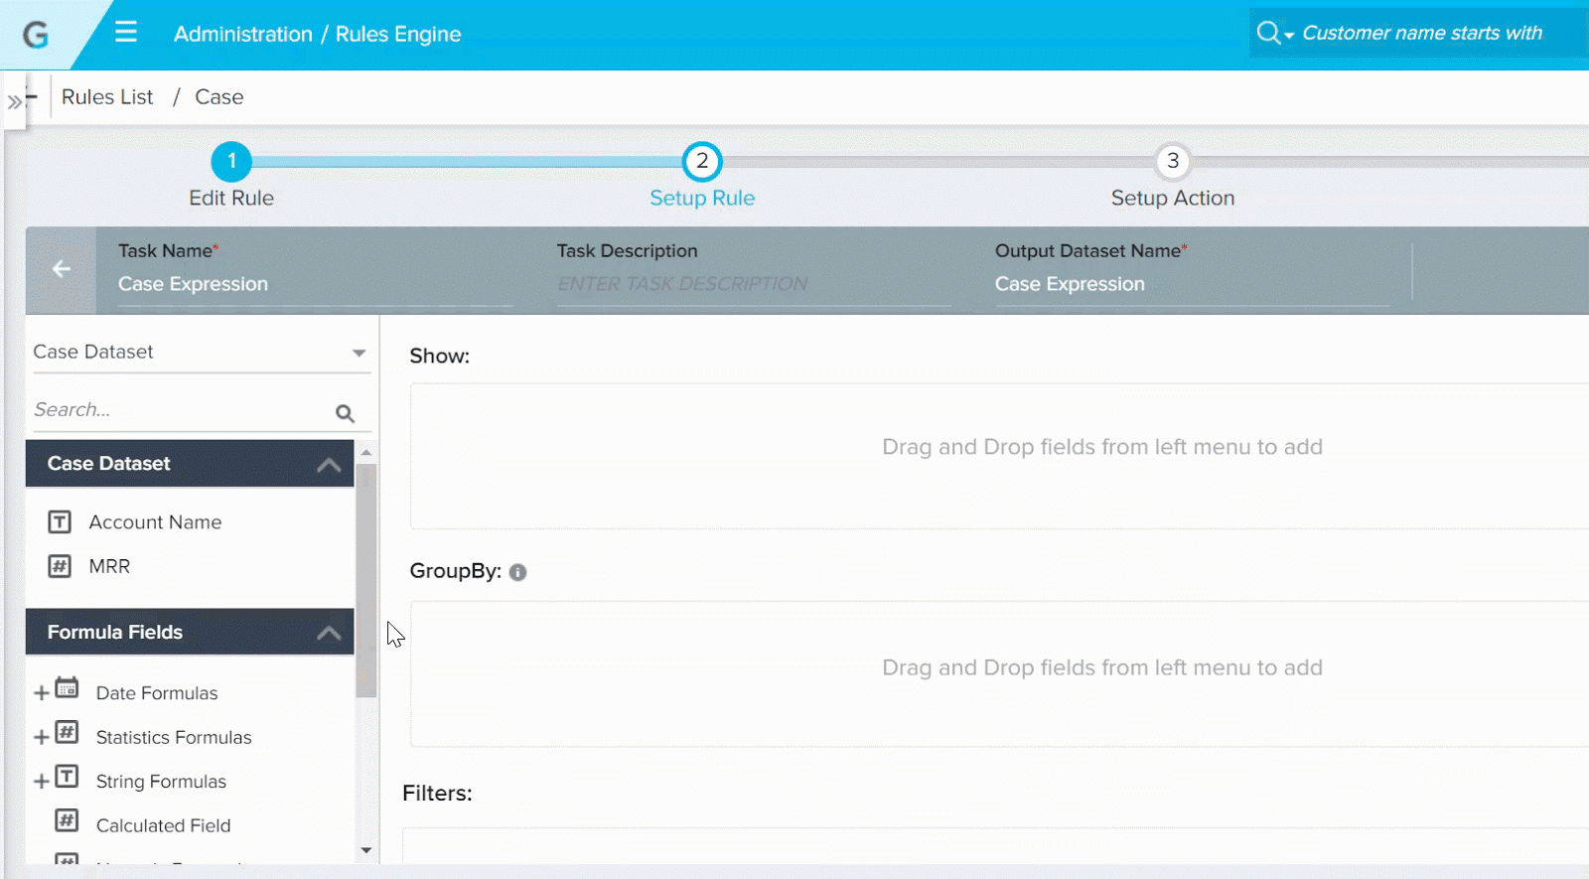1589x879 pixels.
Task: Select Date Formulas item
Action: click(157, 693)
